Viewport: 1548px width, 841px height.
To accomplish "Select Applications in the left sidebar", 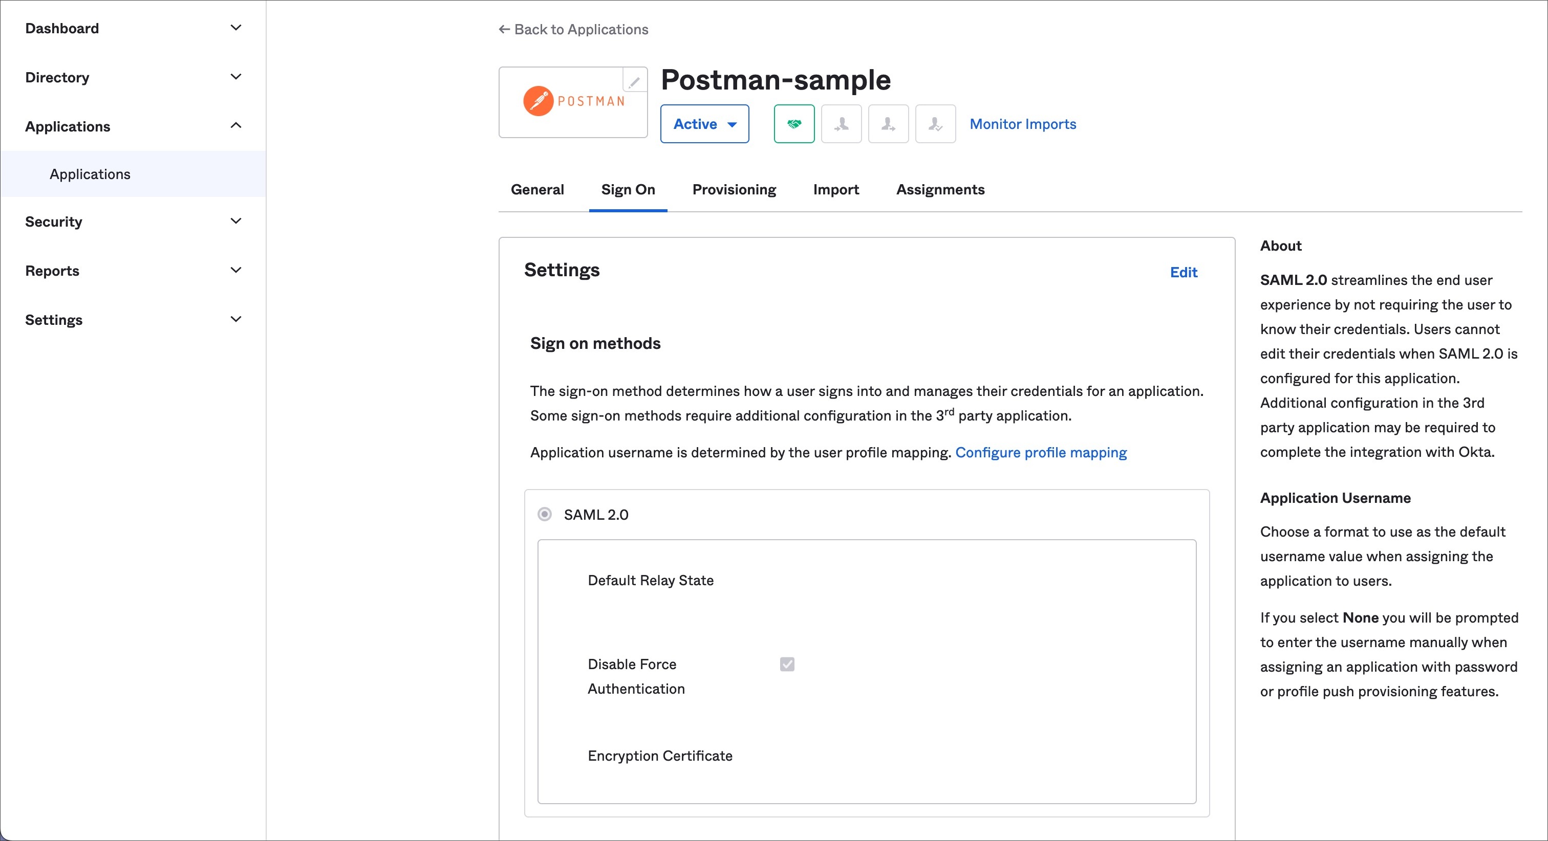I will (x=90, y=173).
